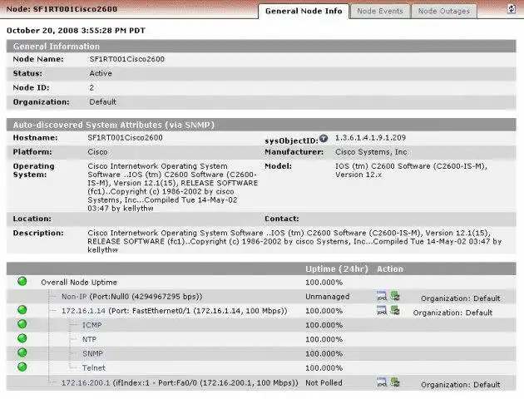Click the Node ID value 2
Image resolution: width=524 pixels, height=399 pixels.
coord(91,88)
